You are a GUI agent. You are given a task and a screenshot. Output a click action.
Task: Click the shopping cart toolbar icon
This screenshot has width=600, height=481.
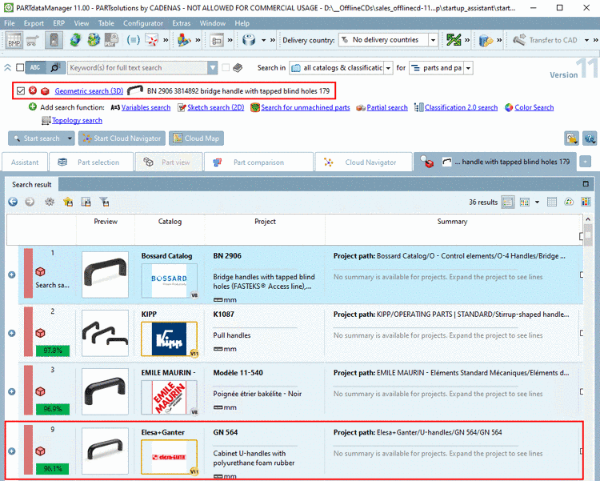click(x=33, y=40)
